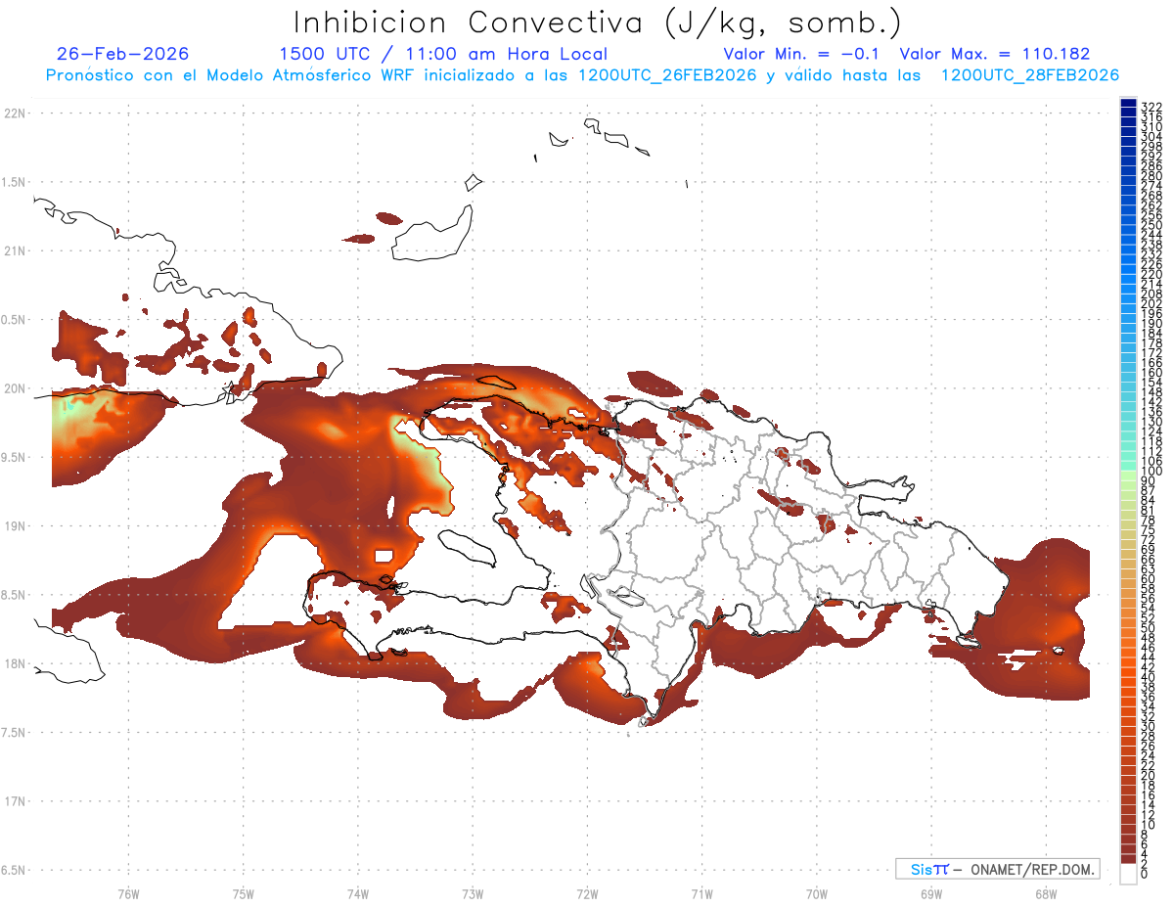Image resolution: width=1174 pixels, height=907 pixels.
Task: Click the "18N" latitude label
Action: 16,663
